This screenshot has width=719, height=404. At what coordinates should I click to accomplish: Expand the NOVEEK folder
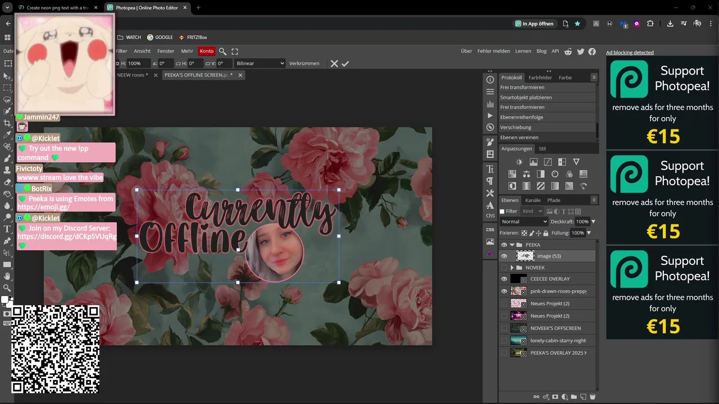(x=512, y=268)
